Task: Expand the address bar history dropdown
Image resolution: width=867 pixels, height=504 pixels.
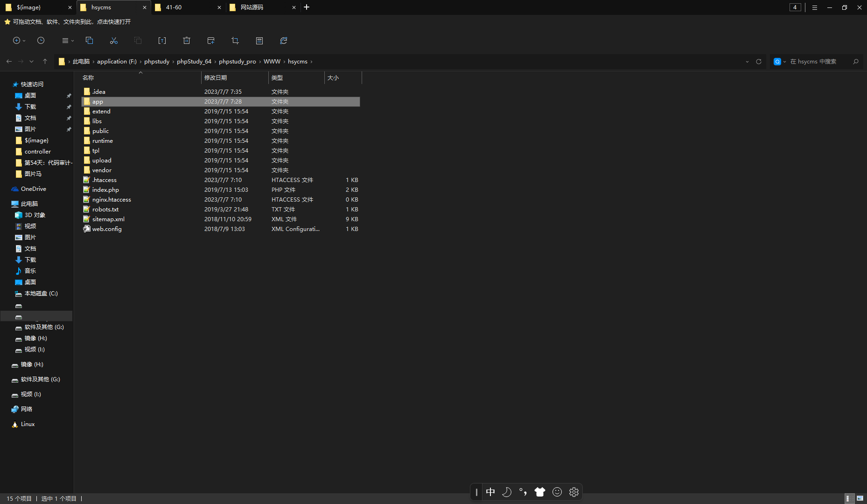Action: pos(747,62)
